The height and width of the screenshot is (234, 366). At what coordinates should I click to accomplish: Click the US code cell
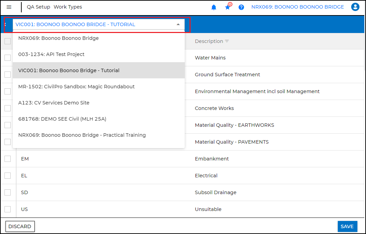pyautogui.click(x=24, y=209)
